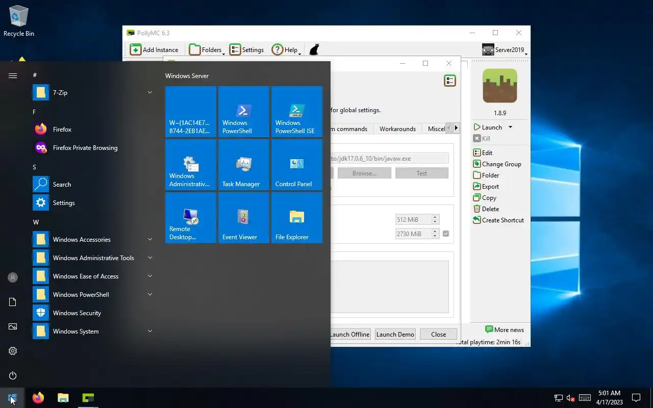Image resolution: width=653 pixels, height=408 pixels.
Task: Expand Windows PowerShell folder group
Action: pos(150,294)
